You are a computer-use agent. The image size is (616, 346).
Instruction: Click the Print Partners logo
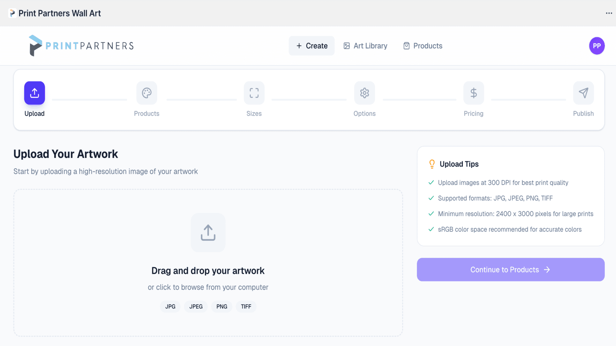(81, 46)
